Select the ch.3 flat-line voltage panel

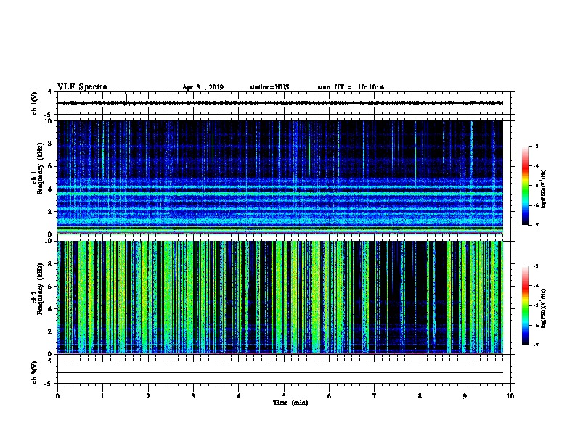click(x=284, y=372)
